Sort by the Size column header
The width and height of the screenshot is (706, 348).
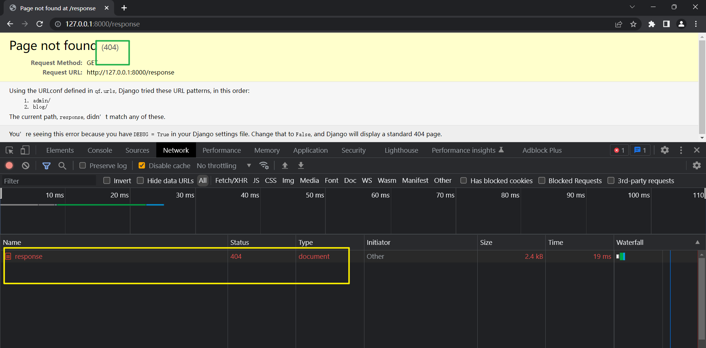pyautogui.click(x=511, y=242)
